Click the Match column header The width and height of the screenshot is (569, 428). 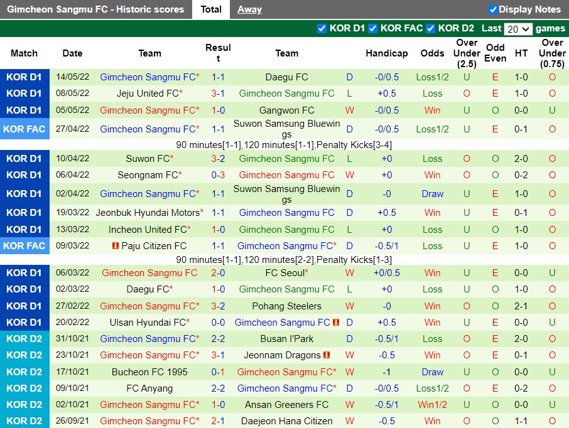click(x=24, y=53)
